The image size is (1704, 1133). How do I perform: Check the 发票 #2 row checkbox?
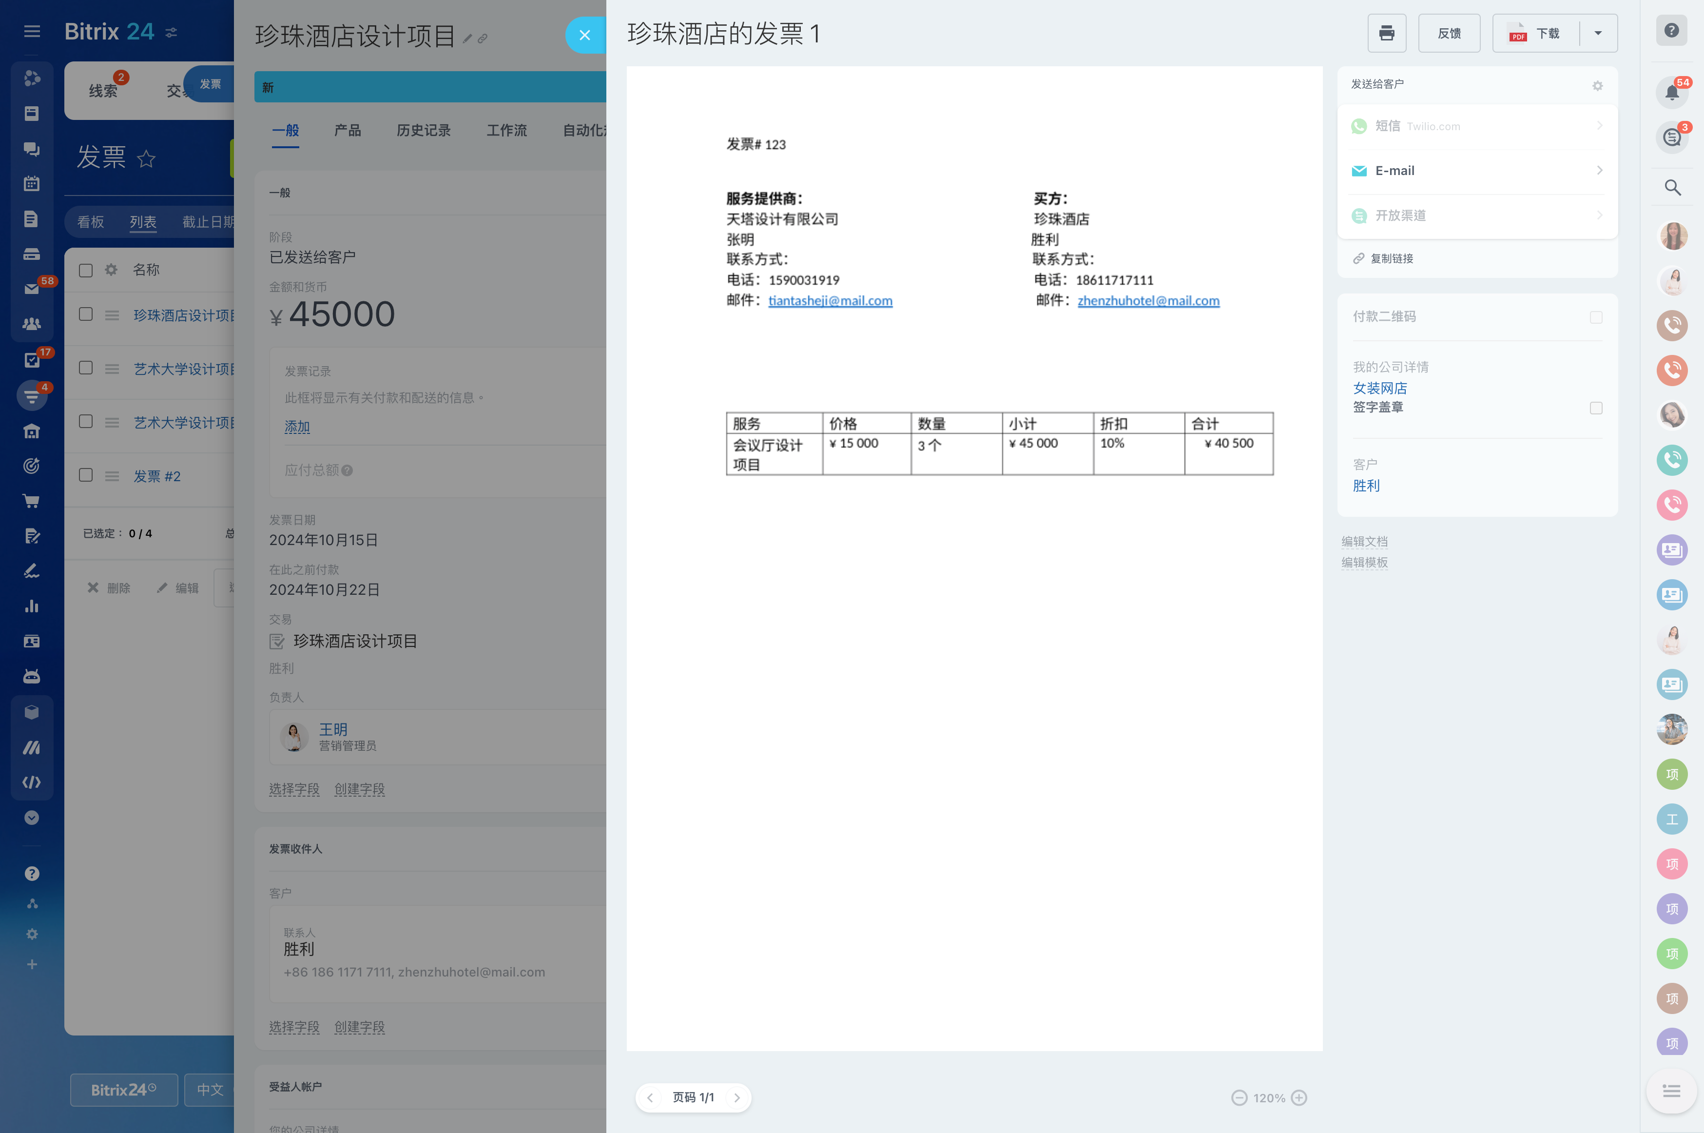[86, 475]
